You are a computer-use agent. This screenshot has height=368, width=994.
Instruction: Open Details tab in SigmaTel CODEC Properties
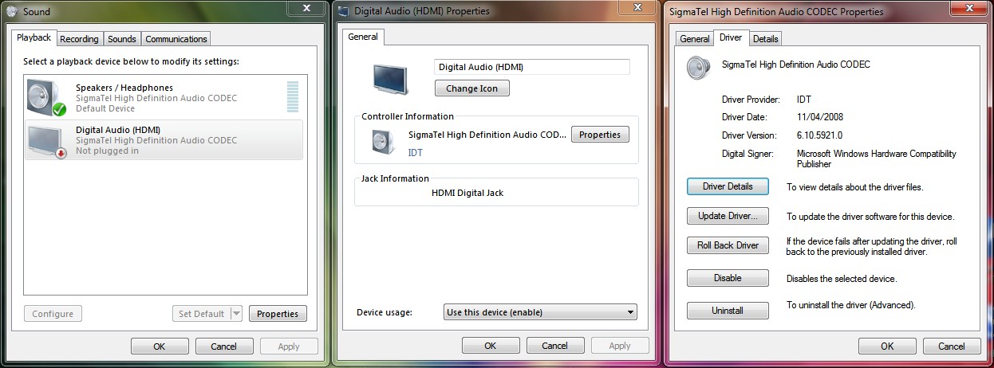point(765,39)
